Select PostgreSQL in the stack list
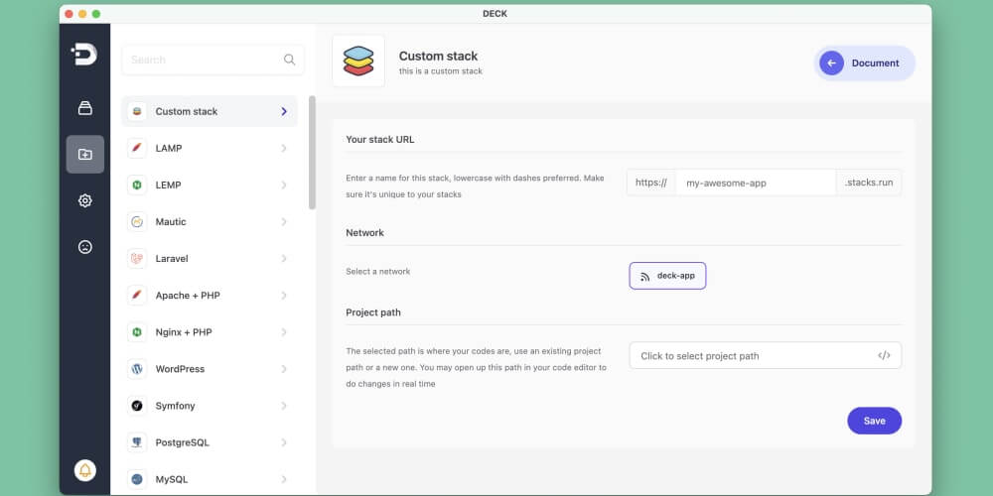This screenshot has height=496, width=993. click(209, 442)
